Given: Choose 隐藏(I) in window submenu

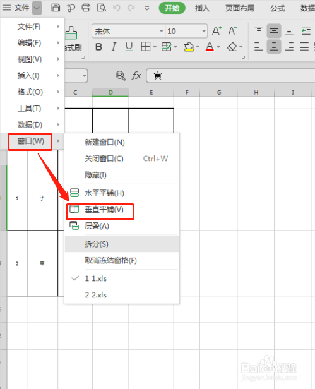Looking at the screenshot, I should click(122, 175).
